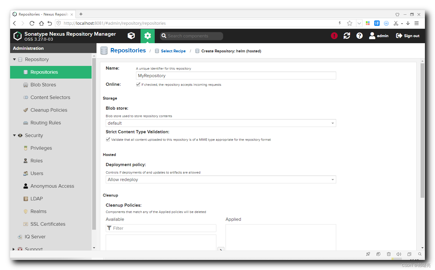Image resolution: width=435 pixels, height=270 pixels.
Task: Click the Available policies Filter field
Action: coord(161,228)
